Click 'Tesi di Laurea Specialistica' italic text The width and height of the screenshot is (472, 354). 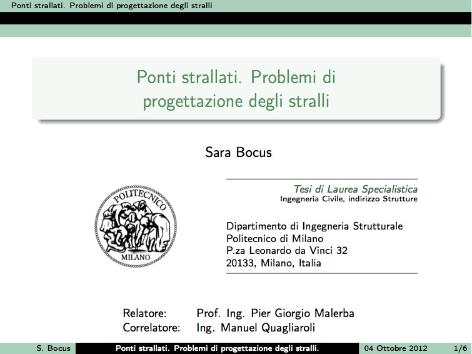tap(355, 189)
